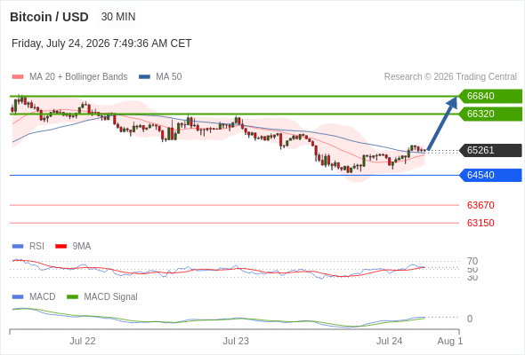Click the blue upward forecast arrow
The width and height of the screenshot is (525, 355).
[442, 122]
